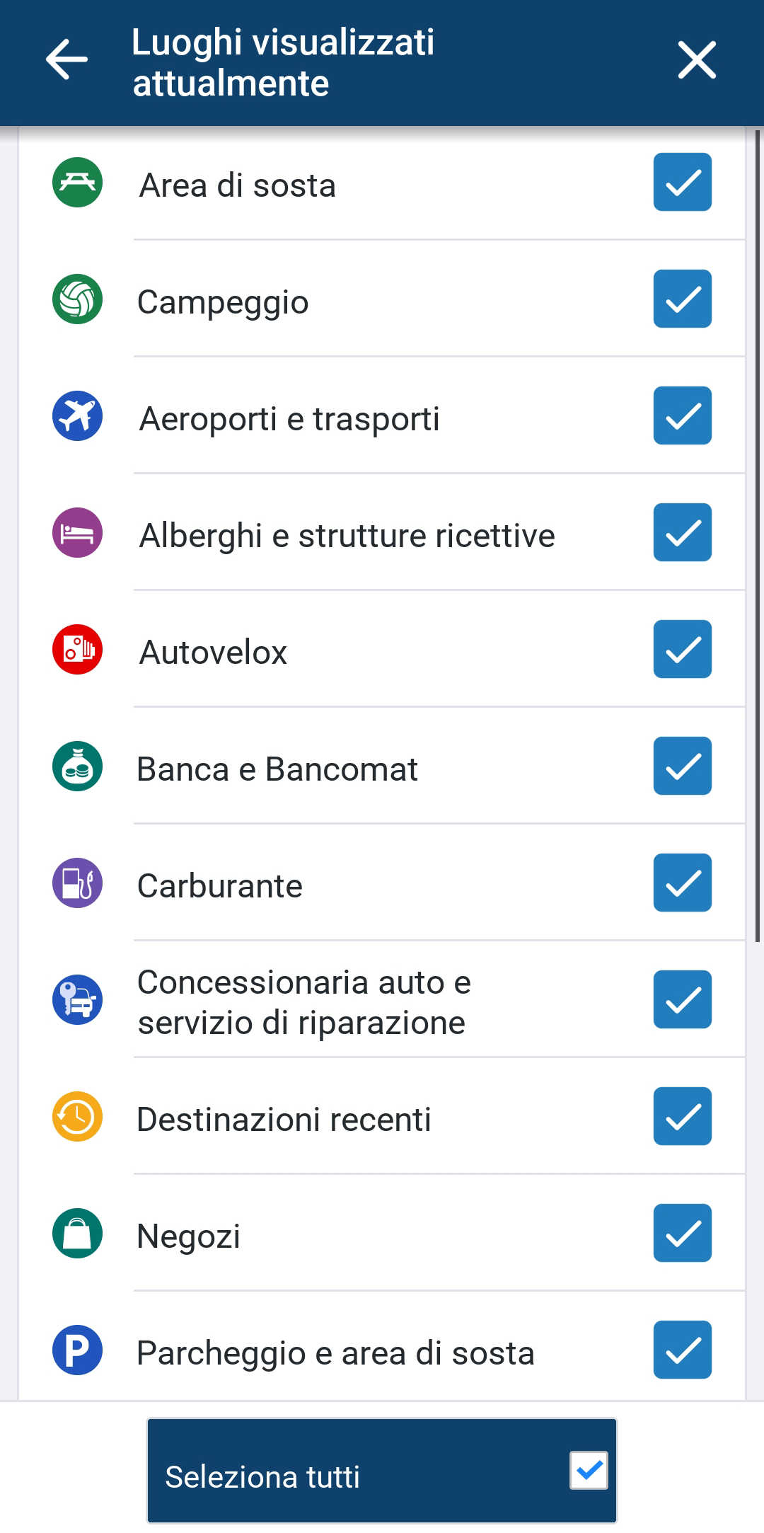Tap the back arrow in header

coord(66,59)
